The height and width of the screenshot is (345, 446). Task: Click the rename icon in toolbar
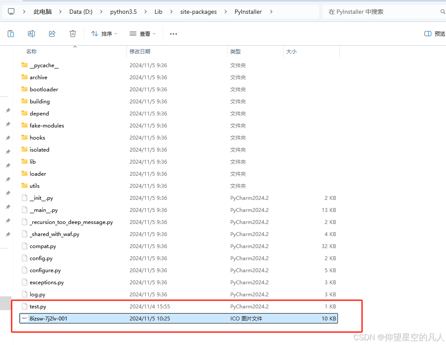pyautogui.click(x=31, y=34)
